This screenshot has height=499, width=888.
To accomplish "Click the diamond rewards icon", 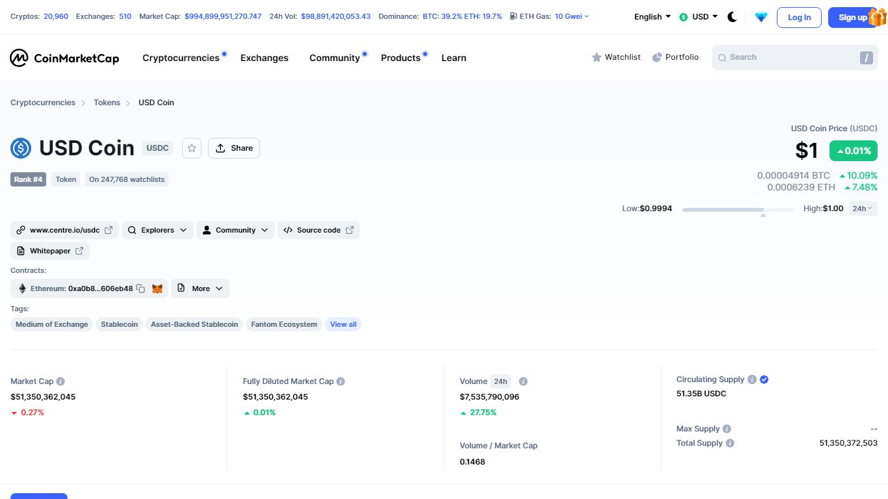I will [761, 18].
